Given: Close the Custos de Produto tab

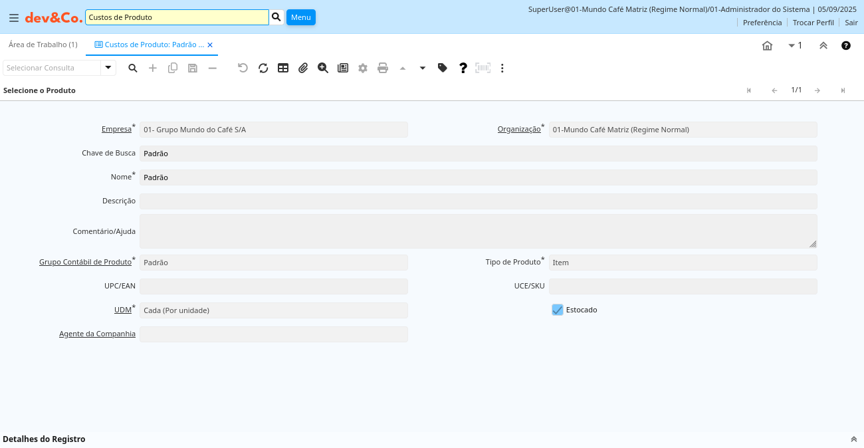Looking at the screenshot, I should click(210, 45).
